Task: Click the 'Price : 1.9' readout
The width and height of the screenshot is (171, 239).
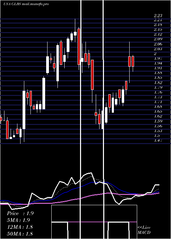Action: [x=20, y=213]
